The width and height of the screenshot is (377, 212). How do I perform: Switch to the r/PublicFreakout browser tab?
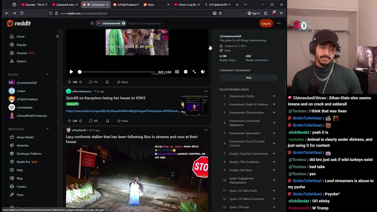125,5
